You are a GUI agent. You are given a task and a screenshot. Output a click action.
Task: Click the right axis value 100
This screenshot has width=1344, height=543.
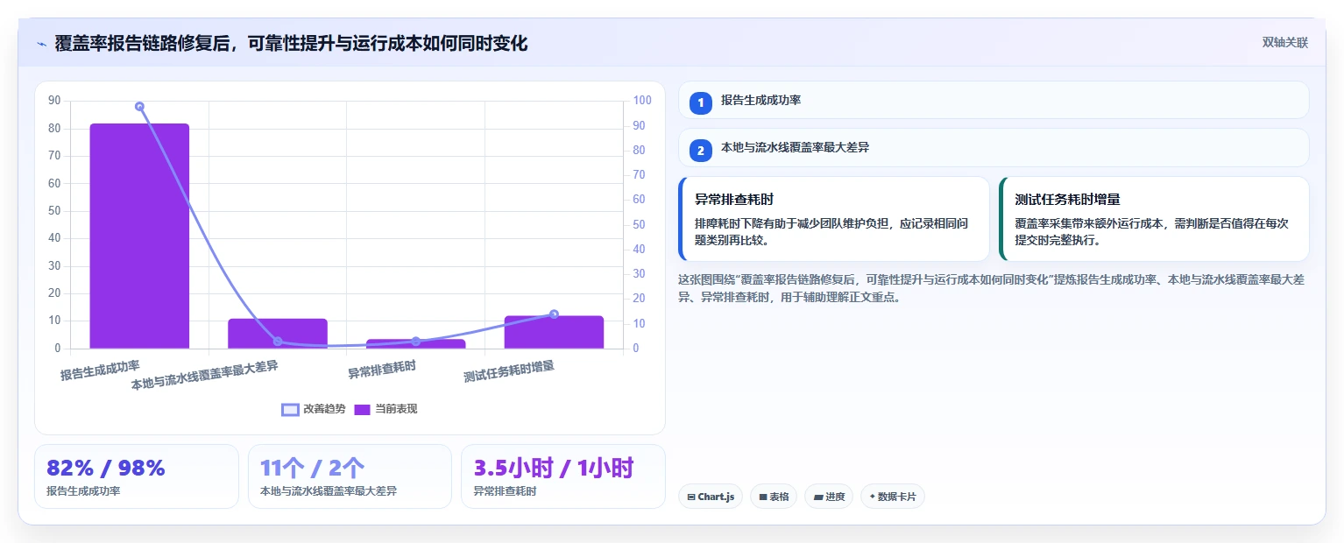click(642, 101)
